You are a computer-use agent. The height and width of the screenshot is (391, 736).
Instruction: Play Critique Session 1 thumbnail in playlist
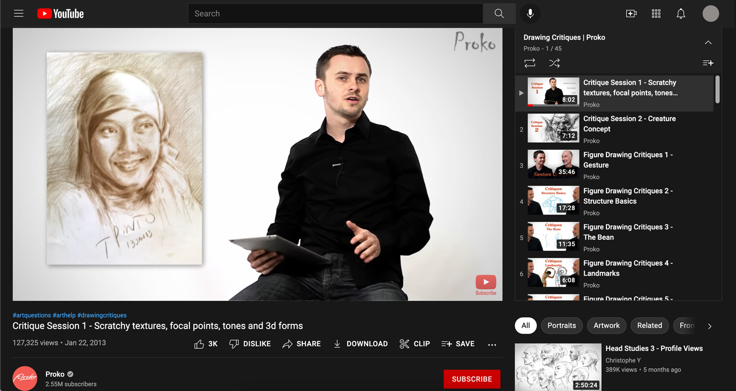[x=553, y=92]
